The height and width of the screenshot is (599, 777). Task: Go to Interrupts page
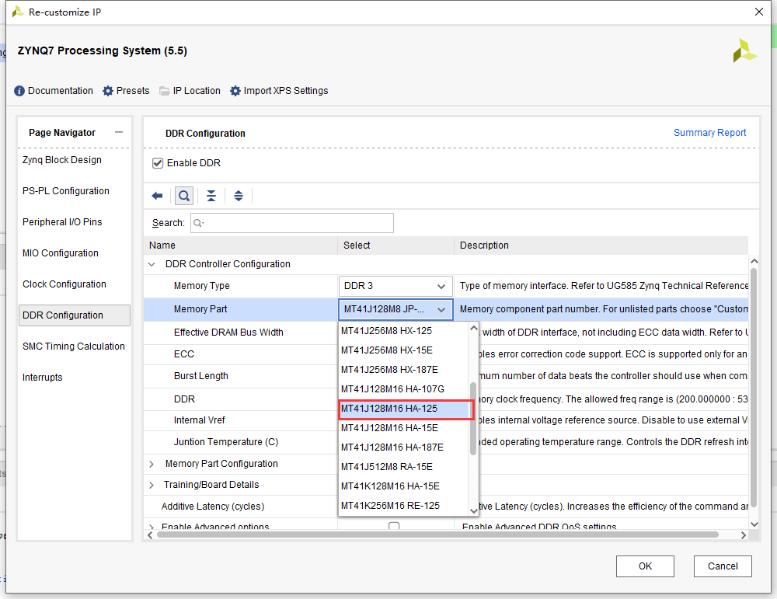click(x=43, y=378)
